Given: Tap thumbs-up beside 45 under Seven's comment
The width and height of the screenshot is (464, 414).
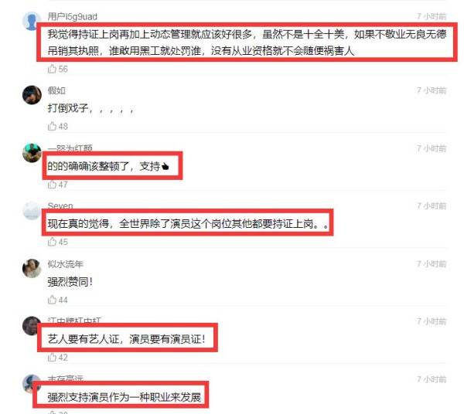Looking at the screenshot, I should (x=52, y=242).
